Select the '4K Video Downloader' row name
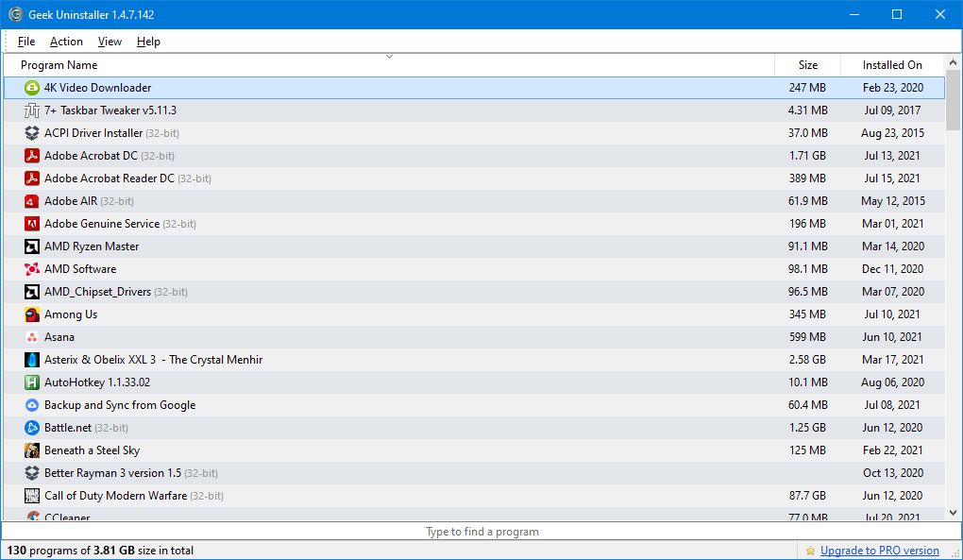The width and height of the screenshot is (963, 560). tap(97, 88)
